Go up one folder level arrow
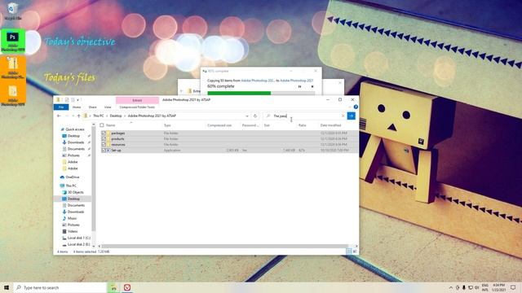Viewport: 522px width, 293px height. tap(78, 116)
